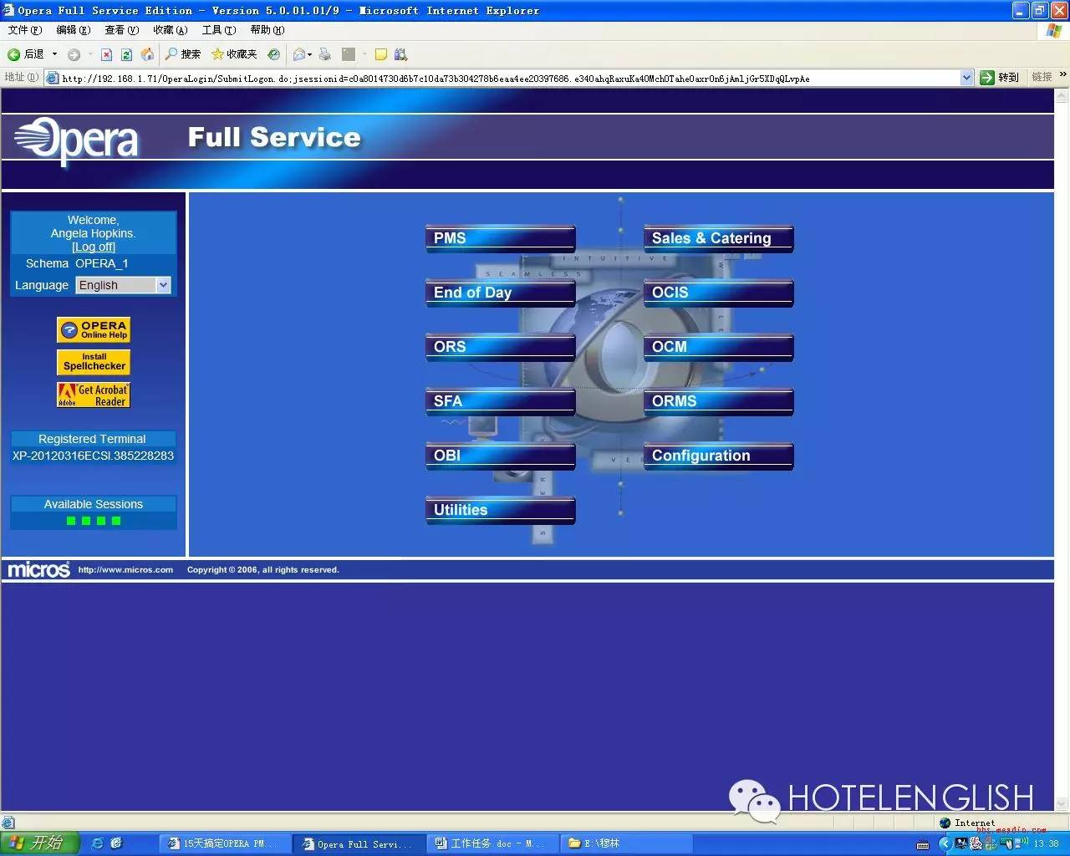Click the Get Acrobat Reader icon

click(x=94, y=395)
